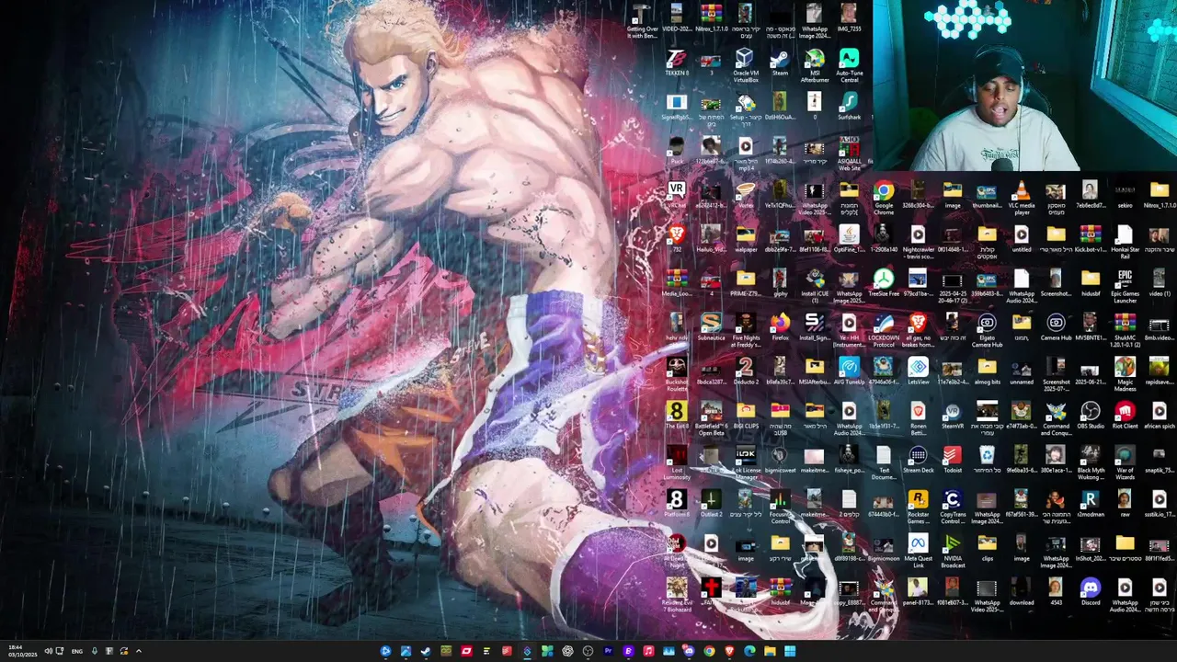Open Buckshot Roulette game icon

677,374
